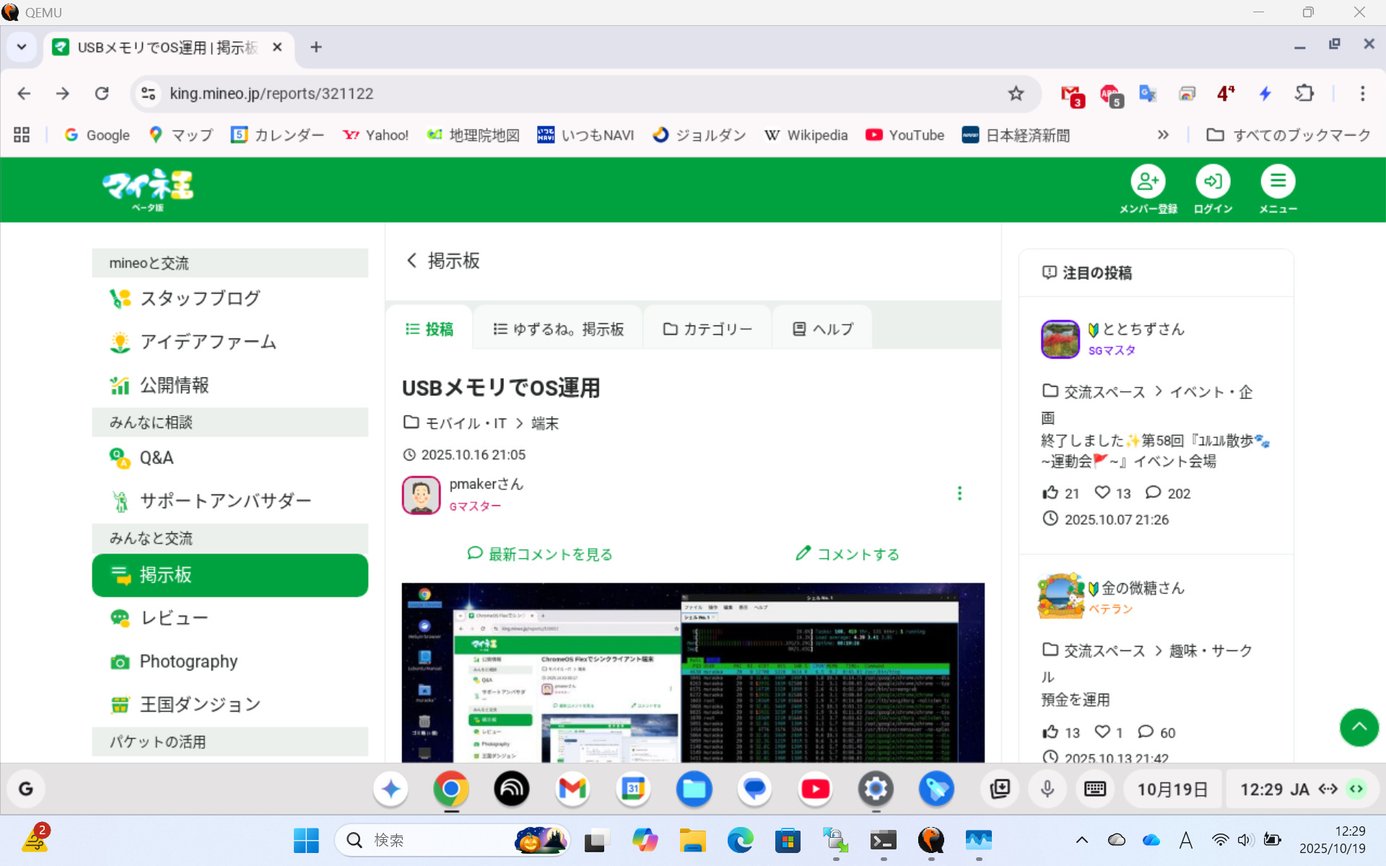
Task: Click the scroll-to-top green arrow button
Action: pos(1359,727)
